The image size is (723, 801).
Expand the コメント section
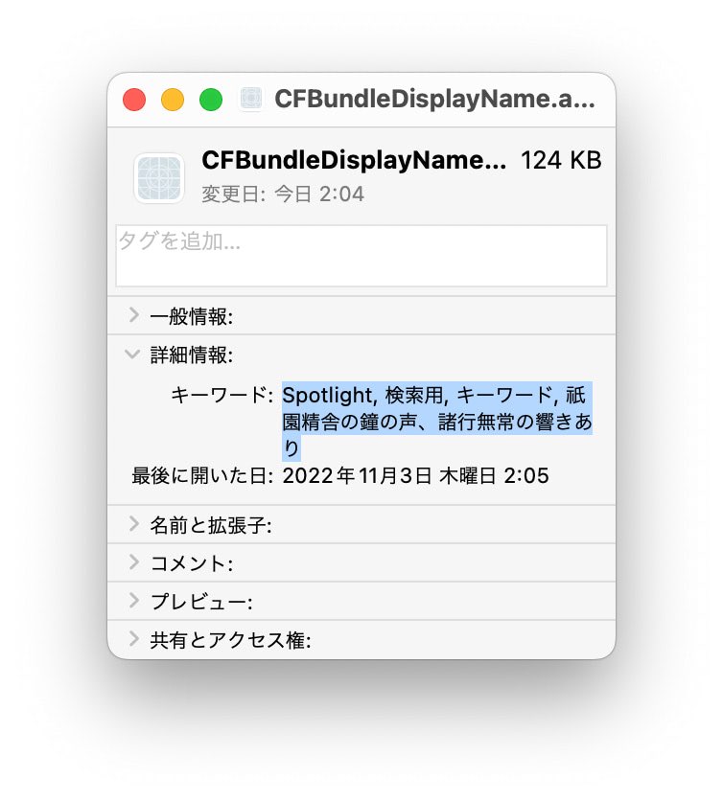134,562
